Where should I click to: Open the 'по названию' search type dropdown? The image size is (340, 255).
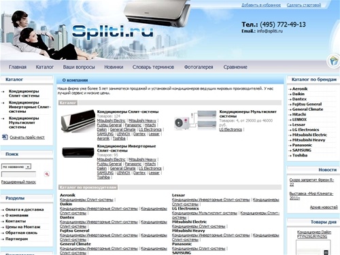tap(16, 167)
